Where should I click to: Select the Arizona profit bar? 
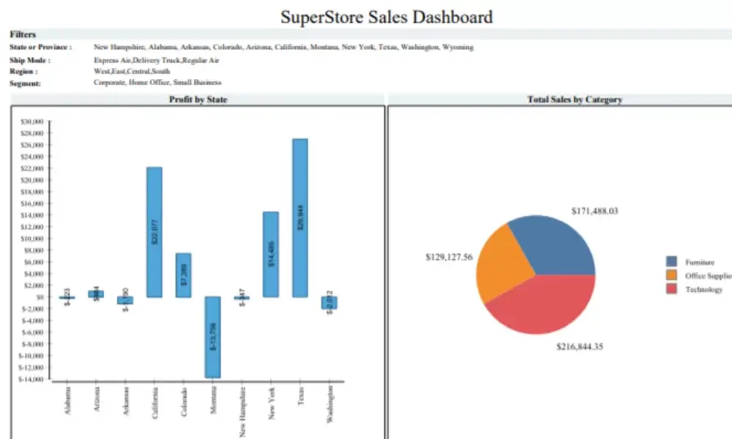point(96,294)
